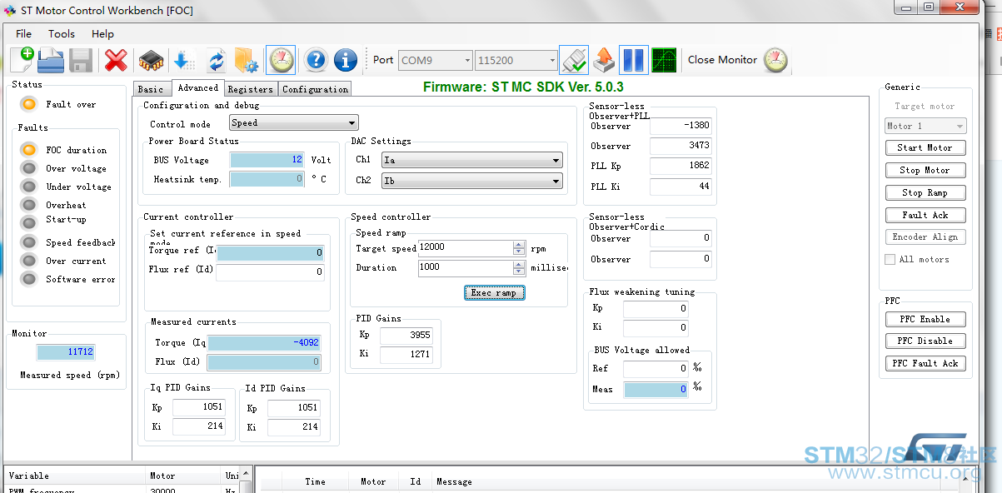Click the Over voltage fault indicator
Image resolution: width=1002 pixels, height=493 pixels.
[x=29, y=168]
